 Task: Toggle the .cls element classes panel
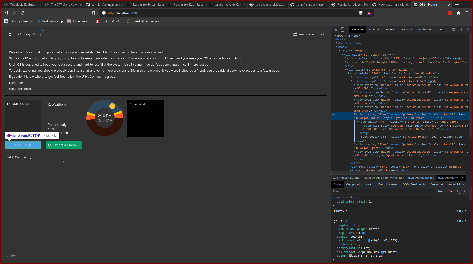point(449,191)
